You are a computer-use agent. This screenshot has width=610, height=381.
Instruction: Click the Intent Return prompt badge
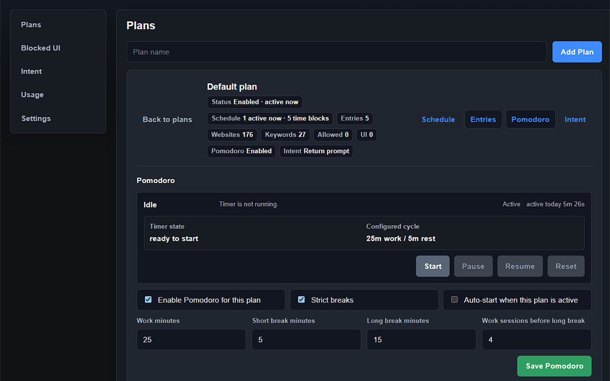316,151
